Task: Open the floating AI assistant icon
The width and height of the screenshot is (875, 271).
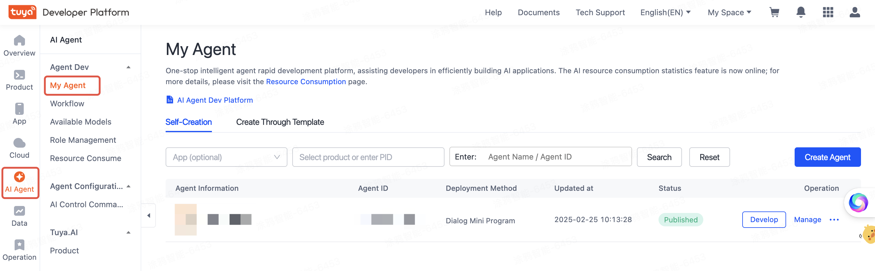Action: [x=858, y=202]
